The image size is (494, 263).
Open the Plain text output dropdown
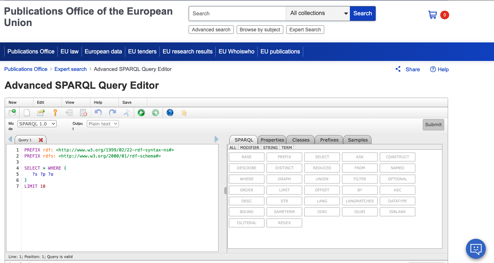click(103, 124)
